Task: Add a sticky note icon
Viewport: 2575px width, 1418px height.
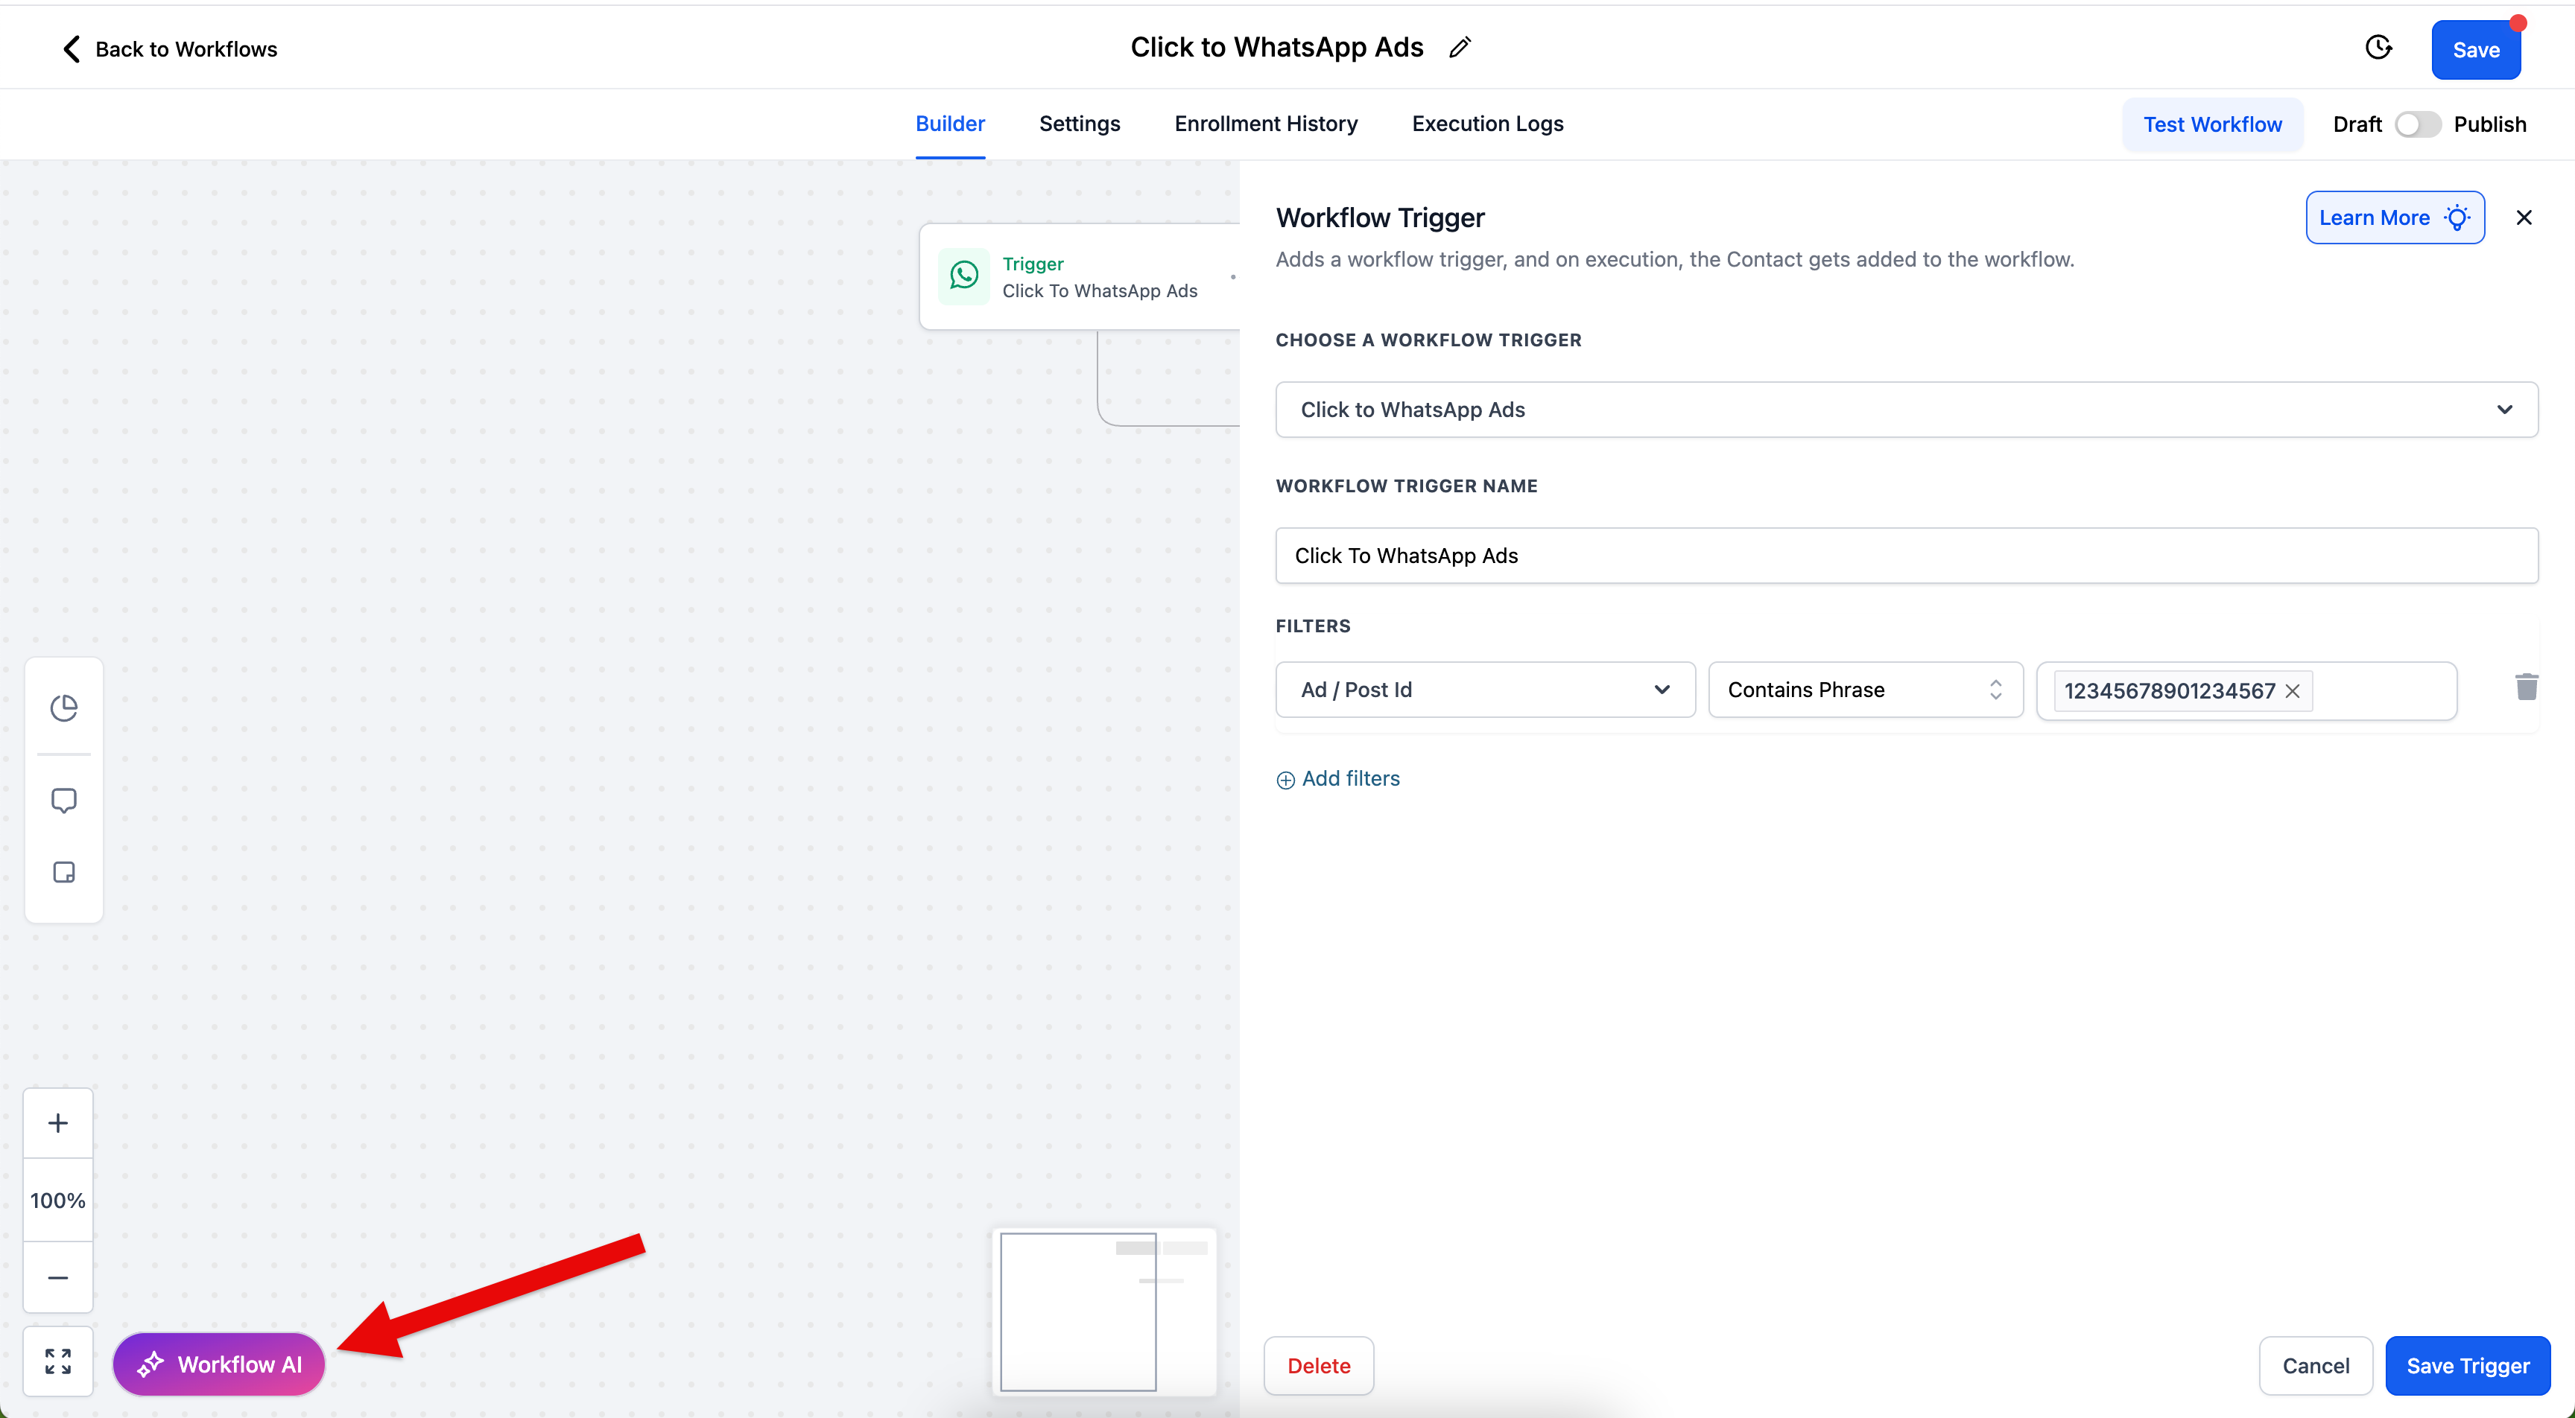Action: (x=64, y=872)
